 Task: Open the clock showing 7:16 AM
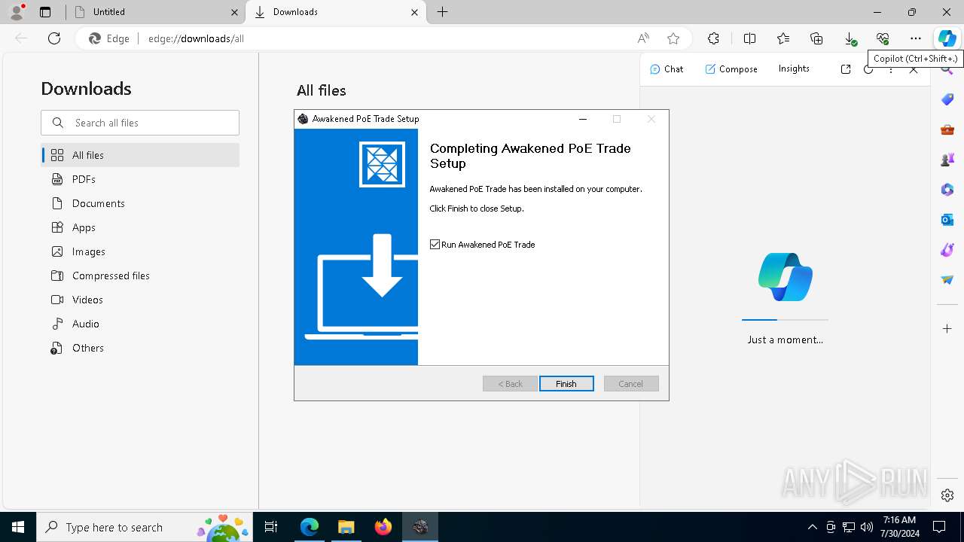(899, 527)
